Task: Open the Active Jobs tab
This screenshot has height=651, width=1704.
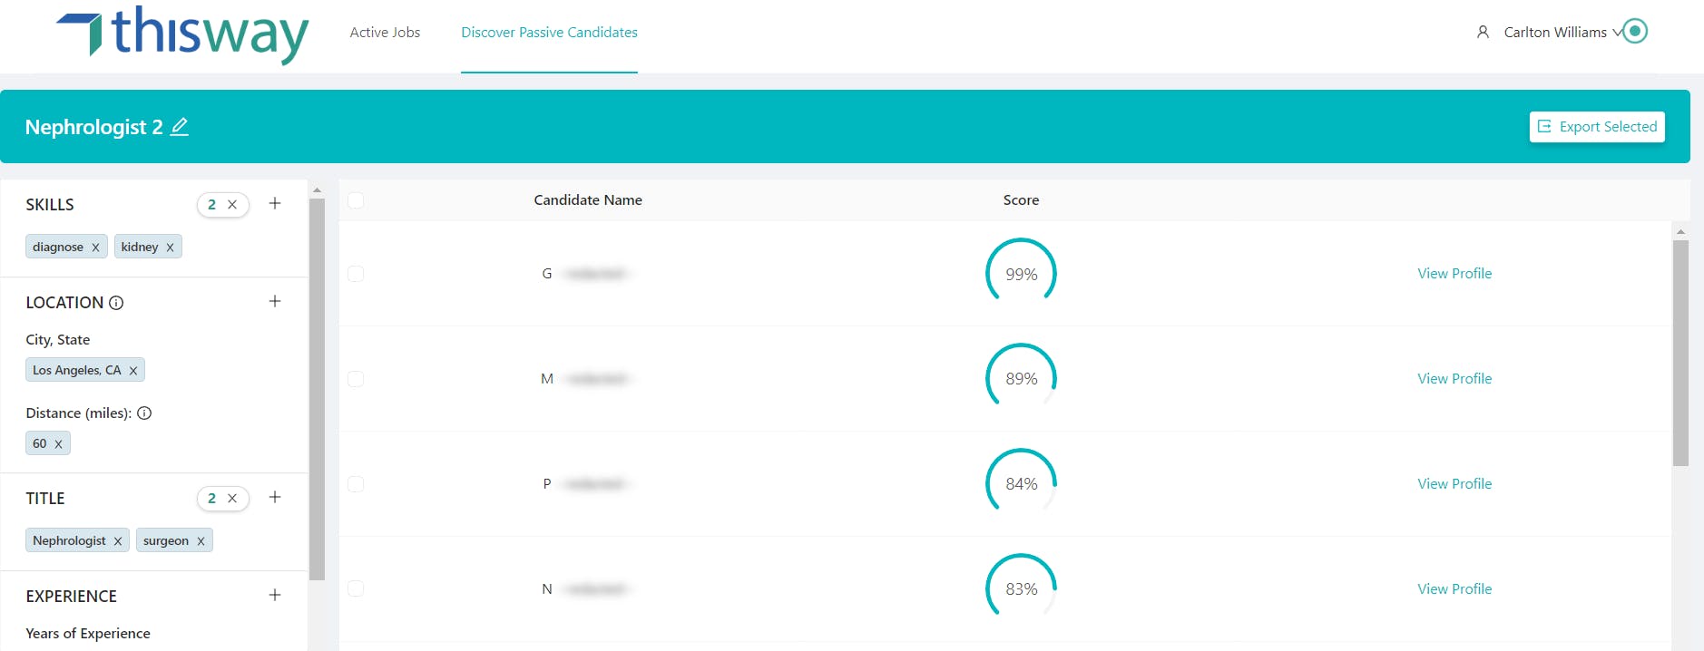Action: coord(385,33)
